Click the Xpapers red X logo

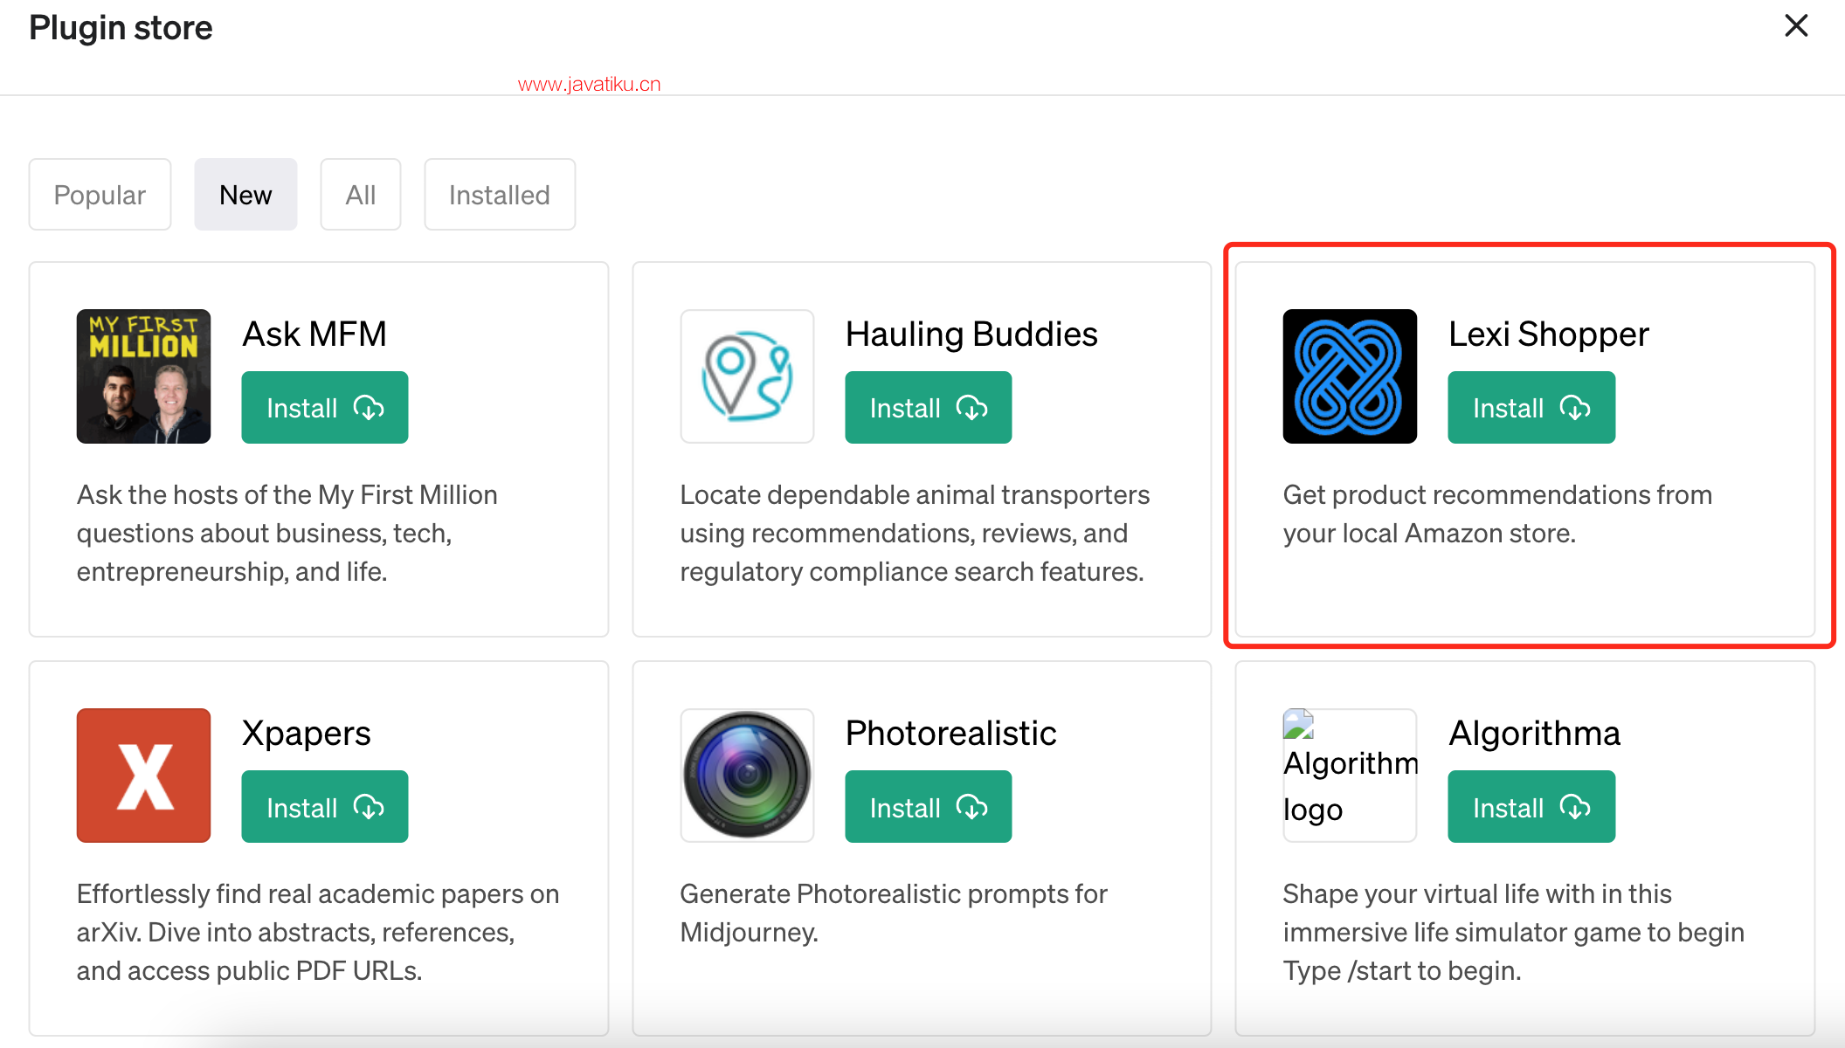(143, 776)
